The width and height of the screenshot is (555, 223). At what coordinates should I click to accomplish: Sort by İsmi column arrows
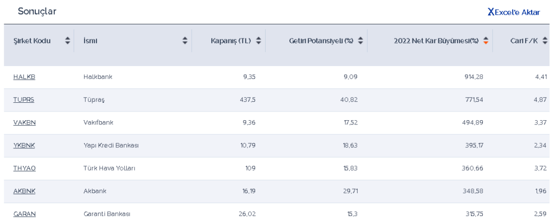click(185, 41)
